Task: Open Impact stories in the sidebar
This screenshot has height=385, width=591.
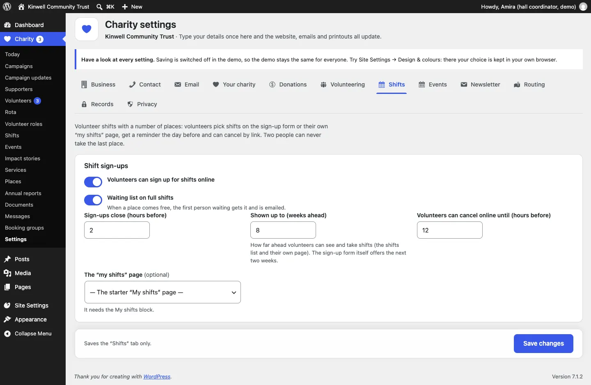Action: point(23,158)
